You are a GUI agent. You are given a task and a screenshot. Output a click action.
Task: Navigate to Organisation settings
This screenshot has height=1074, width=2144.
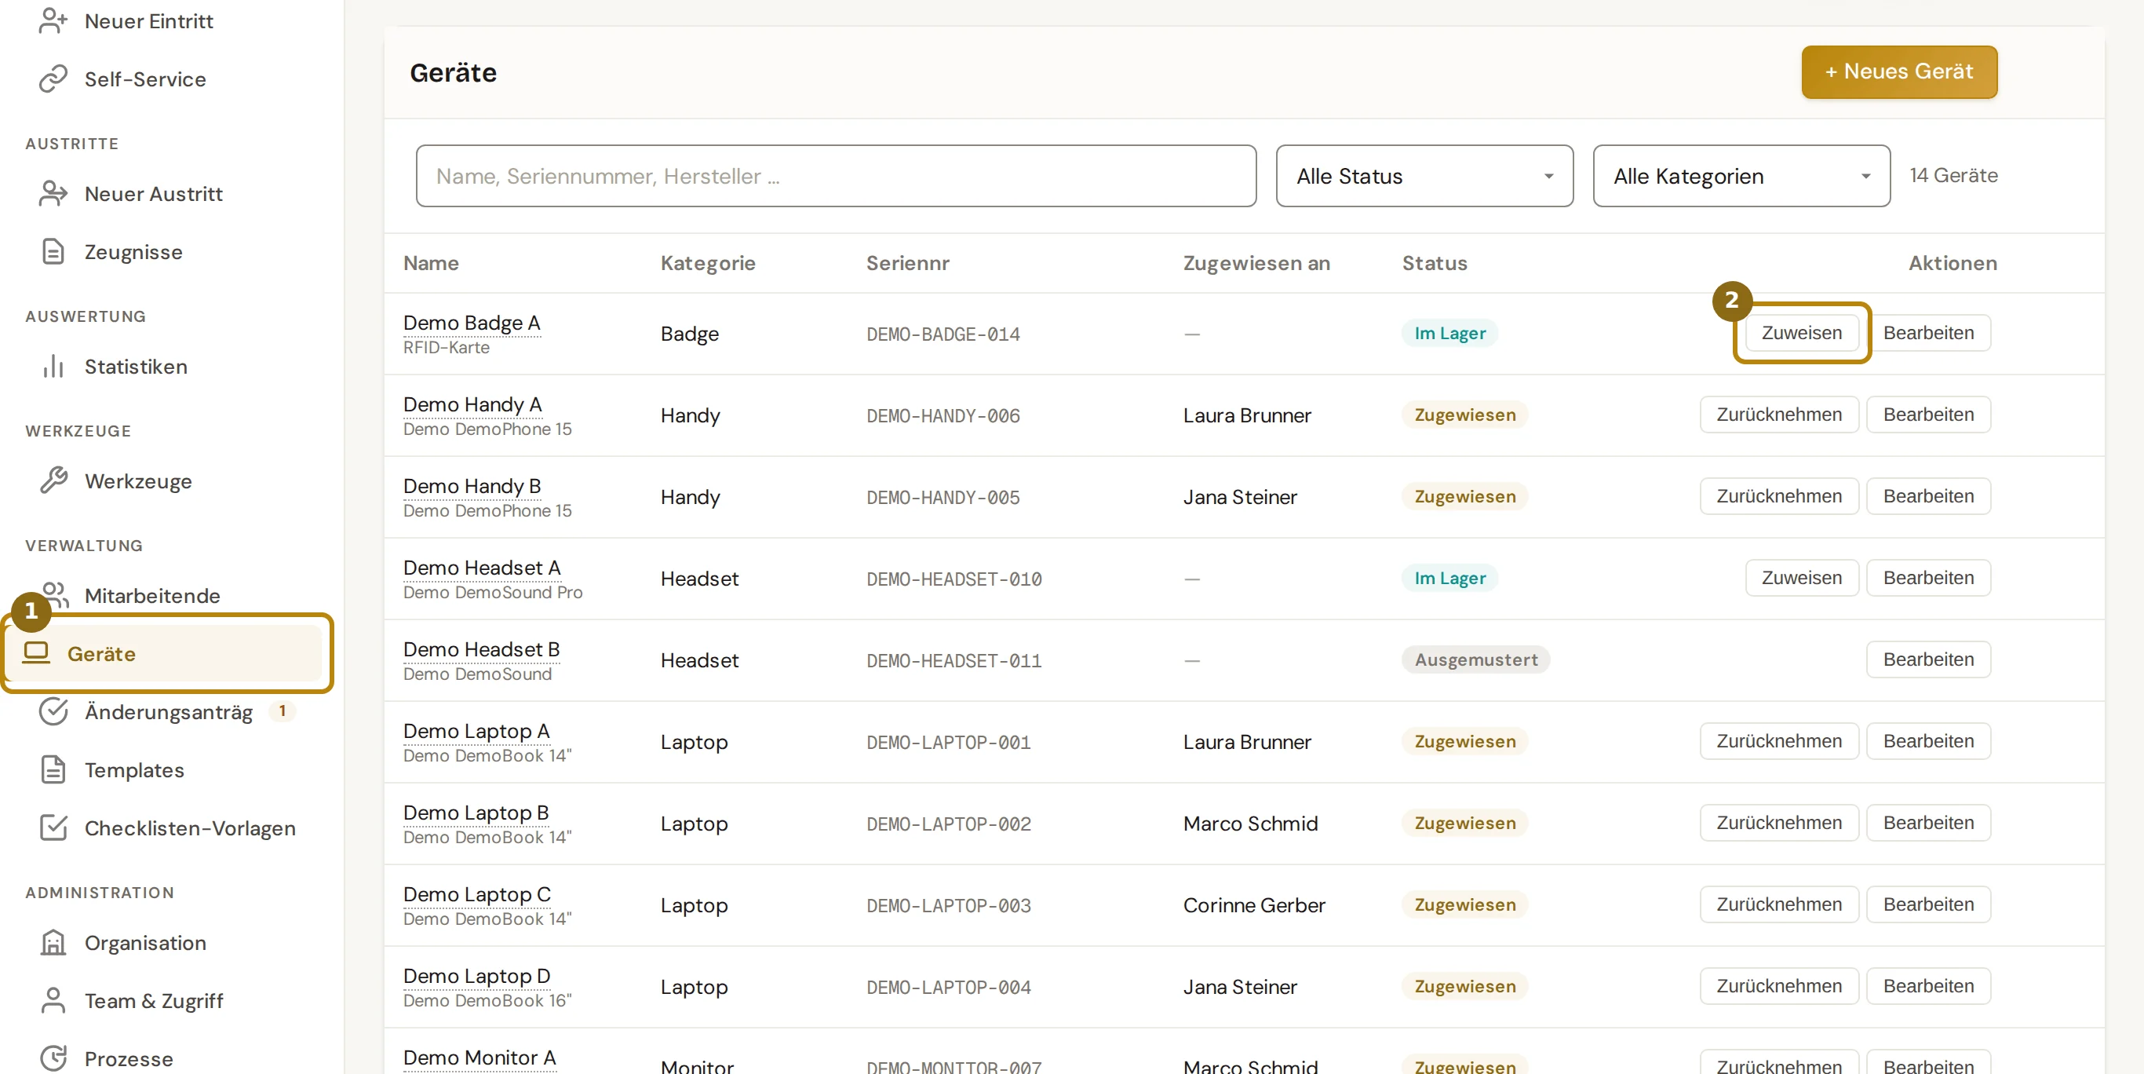point(145,942)
